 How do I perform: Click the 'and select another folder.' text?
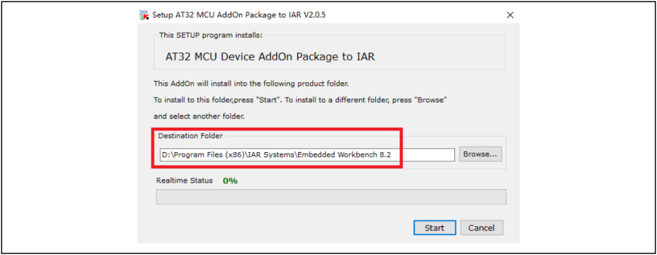199,117
